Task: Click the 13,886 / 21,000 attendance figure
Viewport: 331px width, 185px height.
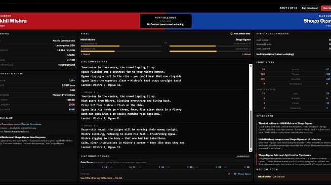Action: click(66, 51)
